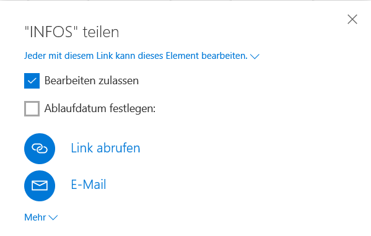Image resolution: width=371 pixels, height=236 pixels.
Task: Open the link permission description dropdown
Action: (142, 56)
